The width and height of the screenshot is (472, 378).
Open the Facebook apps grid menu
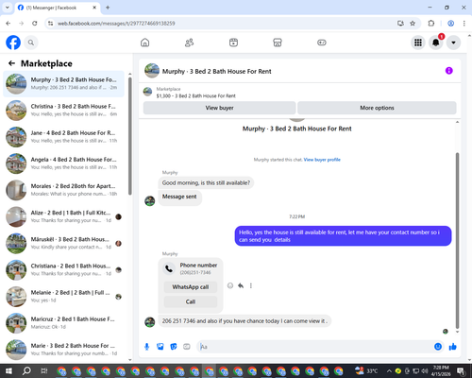[x=418, y=43]
